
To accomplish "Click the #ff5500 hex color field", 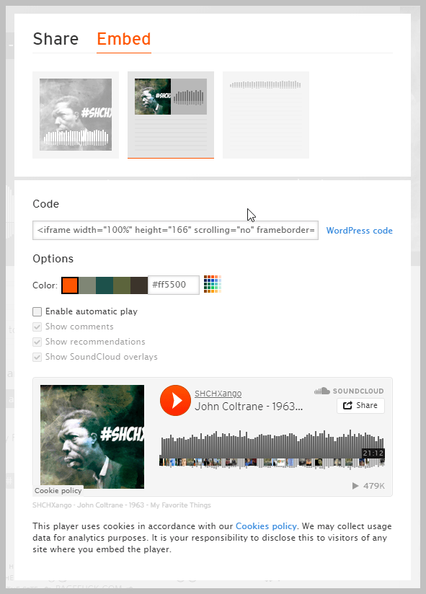I will pos(174,285).
